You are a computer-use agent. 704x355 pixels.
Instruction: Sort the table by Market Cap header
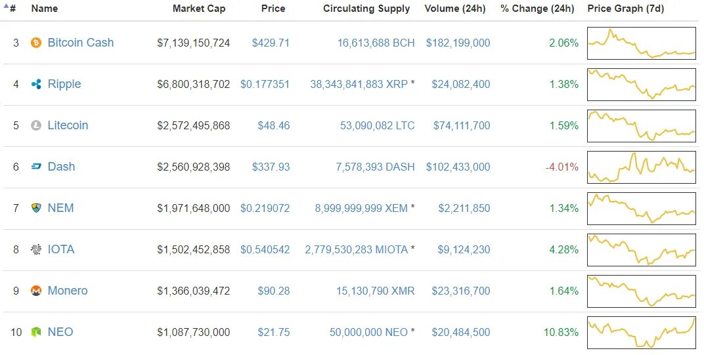click(199, 9)
